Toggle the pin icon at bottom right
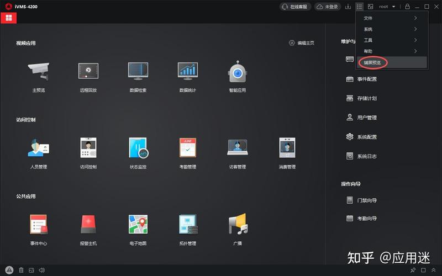This screenshot has width=442, height=276. [x=413, y=270]
